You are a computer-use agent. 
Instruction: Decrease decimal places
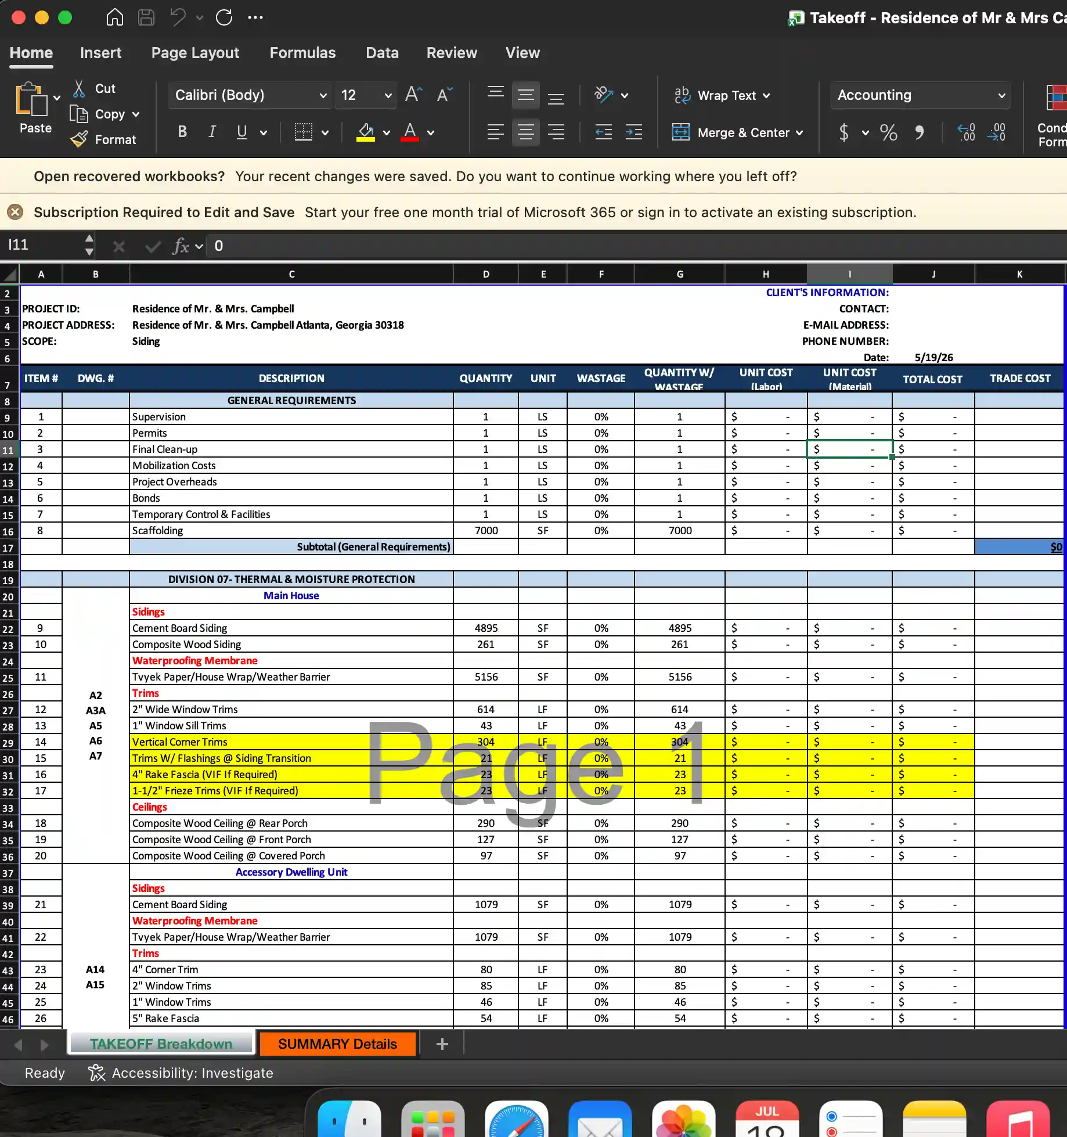click(997, 132)
